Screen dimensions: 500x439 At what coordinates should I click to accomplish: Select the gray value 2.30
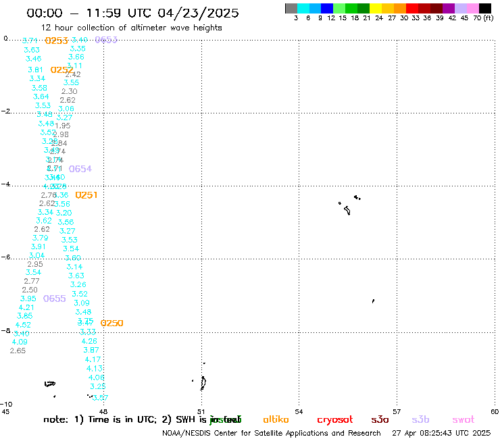(69, 91)
